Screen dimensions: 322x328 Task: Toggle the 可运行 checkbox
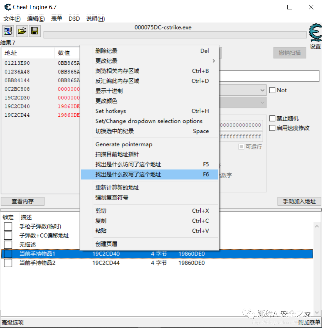click(241, 147)
